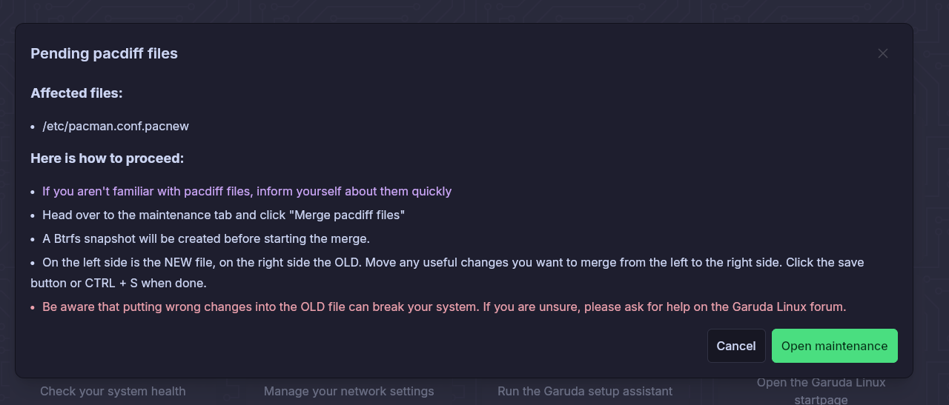This screenshot has width=949, height=405.
Task: Select Run the Garuda setup assistant
Action: pos(585,391)
